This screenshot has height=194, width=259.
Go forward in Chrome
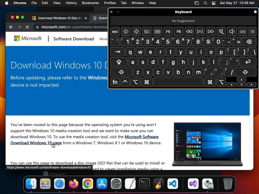pyautogui.click(x=19, y=27)
